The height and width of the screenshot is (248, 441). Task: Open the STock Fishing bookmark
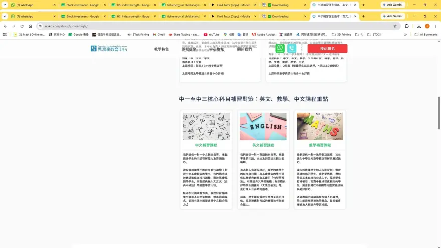point(138,34)
